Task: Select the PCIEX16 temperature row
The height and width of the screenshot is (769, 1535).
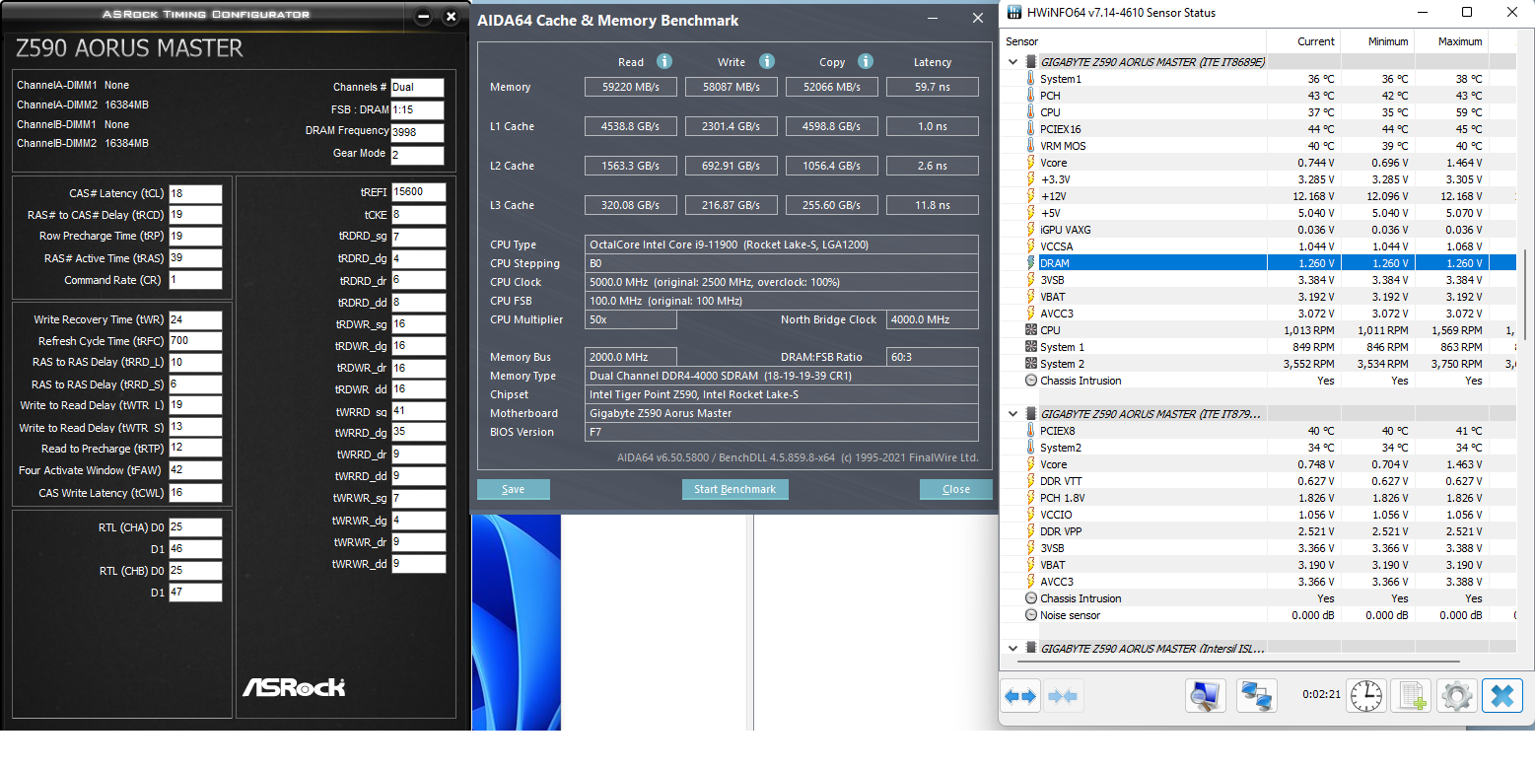Action: point(1259,129)
